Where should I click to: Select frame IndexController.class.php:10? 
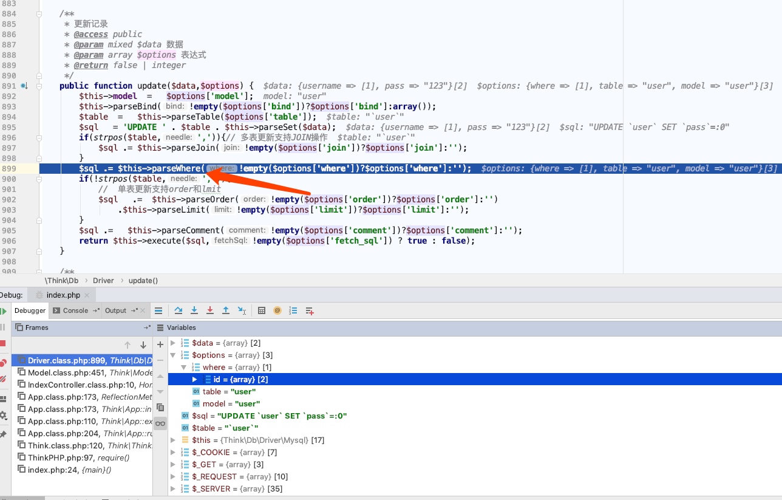82,385
